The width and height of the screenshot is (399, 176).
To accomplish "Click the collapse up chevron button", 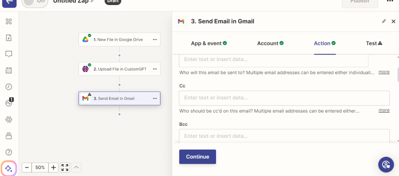I will [x=76, y=167].
